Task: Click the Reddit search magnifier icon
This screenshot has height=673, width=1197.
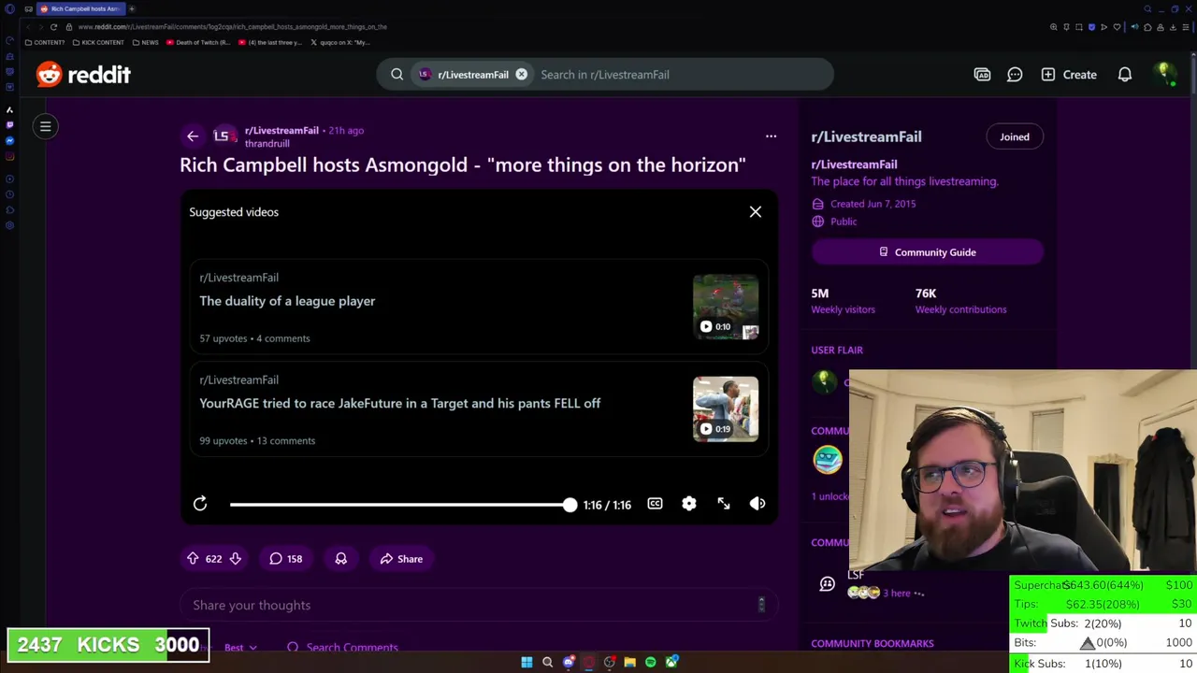Action: pos(397,74)
